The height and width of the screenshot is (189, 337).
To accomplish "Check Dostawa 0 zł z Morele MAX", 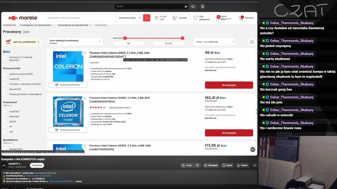I will tap(4, 57).
